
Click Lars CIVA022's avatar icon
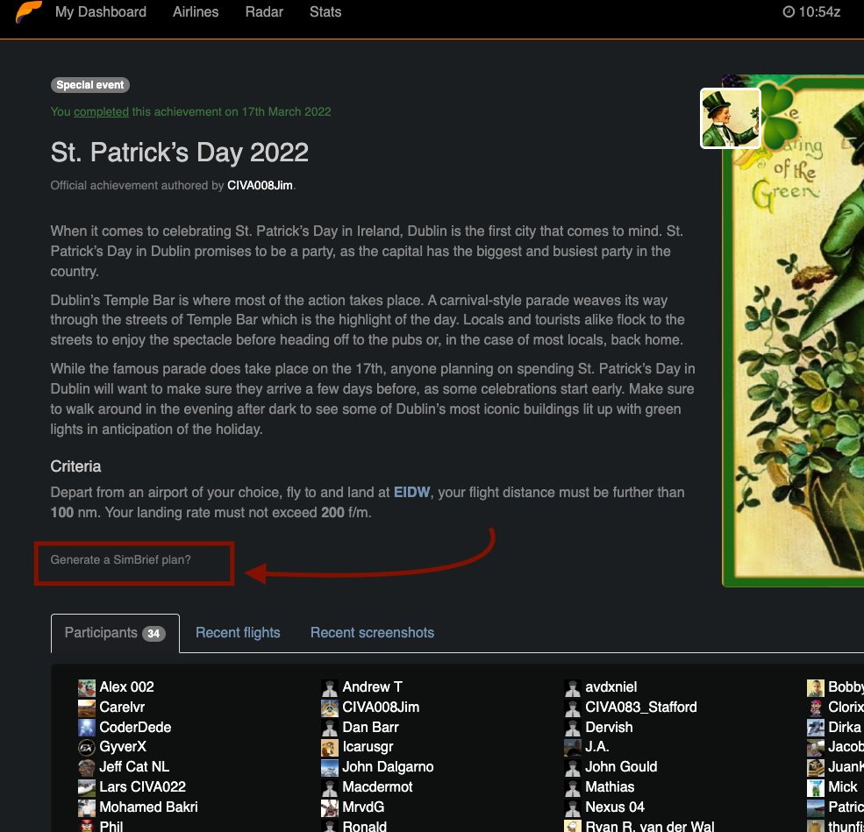point(87,787)
